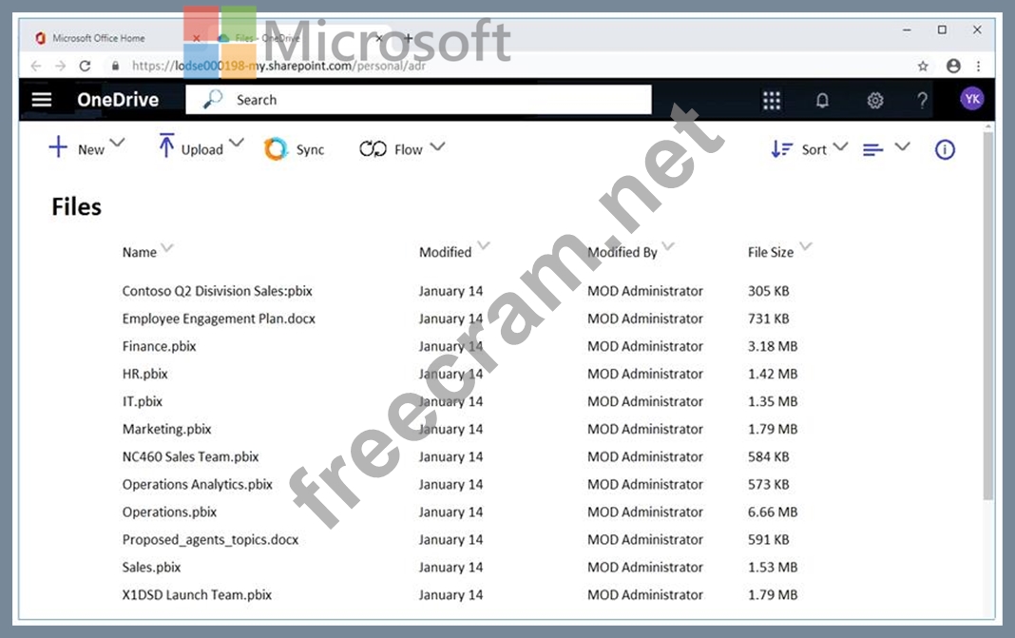View site info via the padlock icon
Screen dimensions: 1015x638
pyautogui.click(x=115, y=66)
